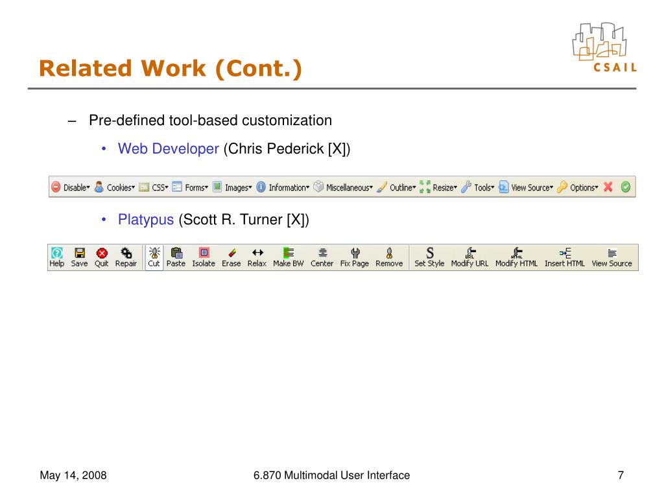Select the Relax arrows tool
Image resolution: width=664 pixels, height=498 pixels.
[x=257, y=257]
